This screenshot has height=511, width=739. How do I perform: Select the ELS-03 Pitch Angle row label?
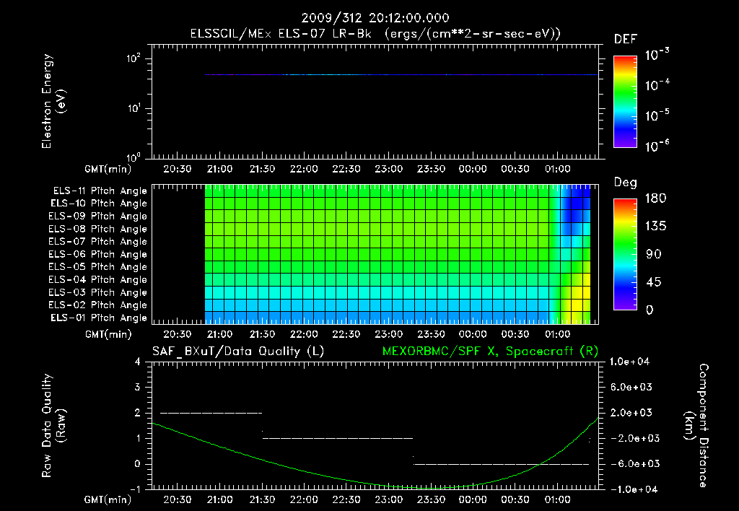pos(98,293)
